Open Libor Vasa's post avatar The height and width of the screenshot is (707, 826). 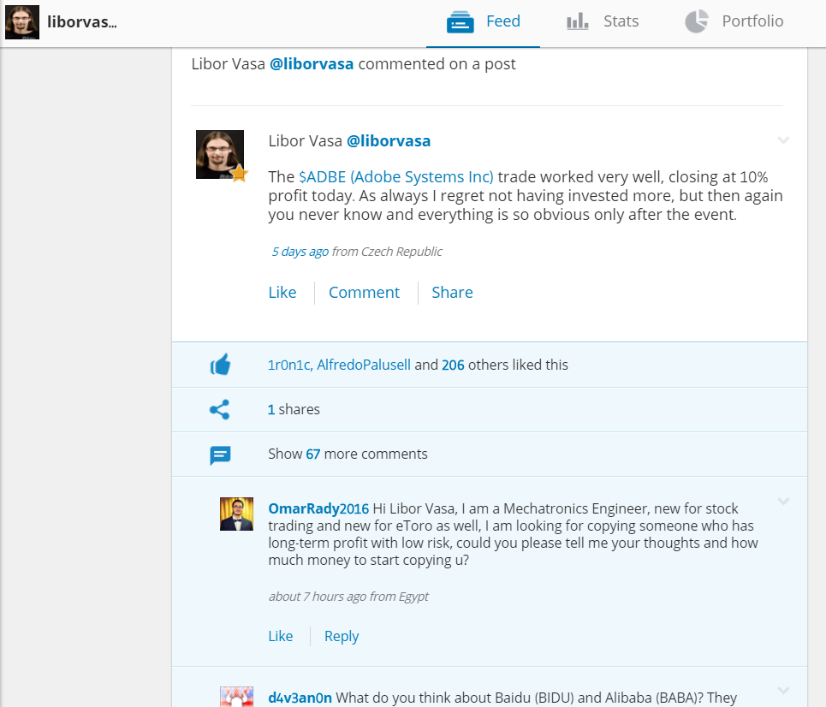coord(220,155)
